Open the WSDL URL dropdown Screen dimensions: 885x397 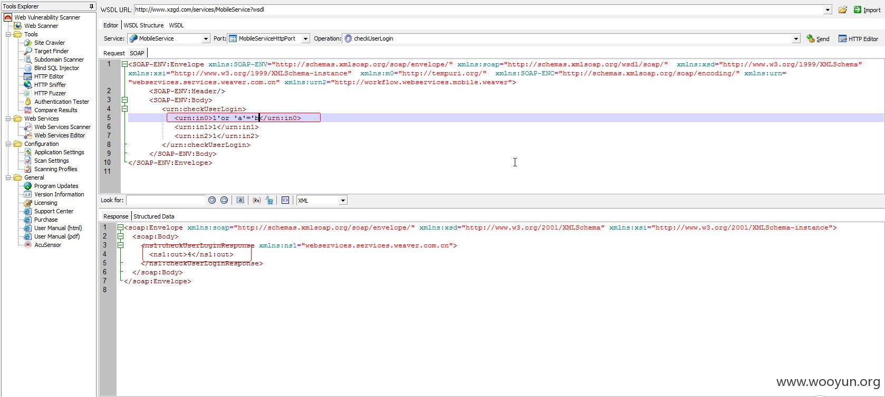click(x=828, y=9)
